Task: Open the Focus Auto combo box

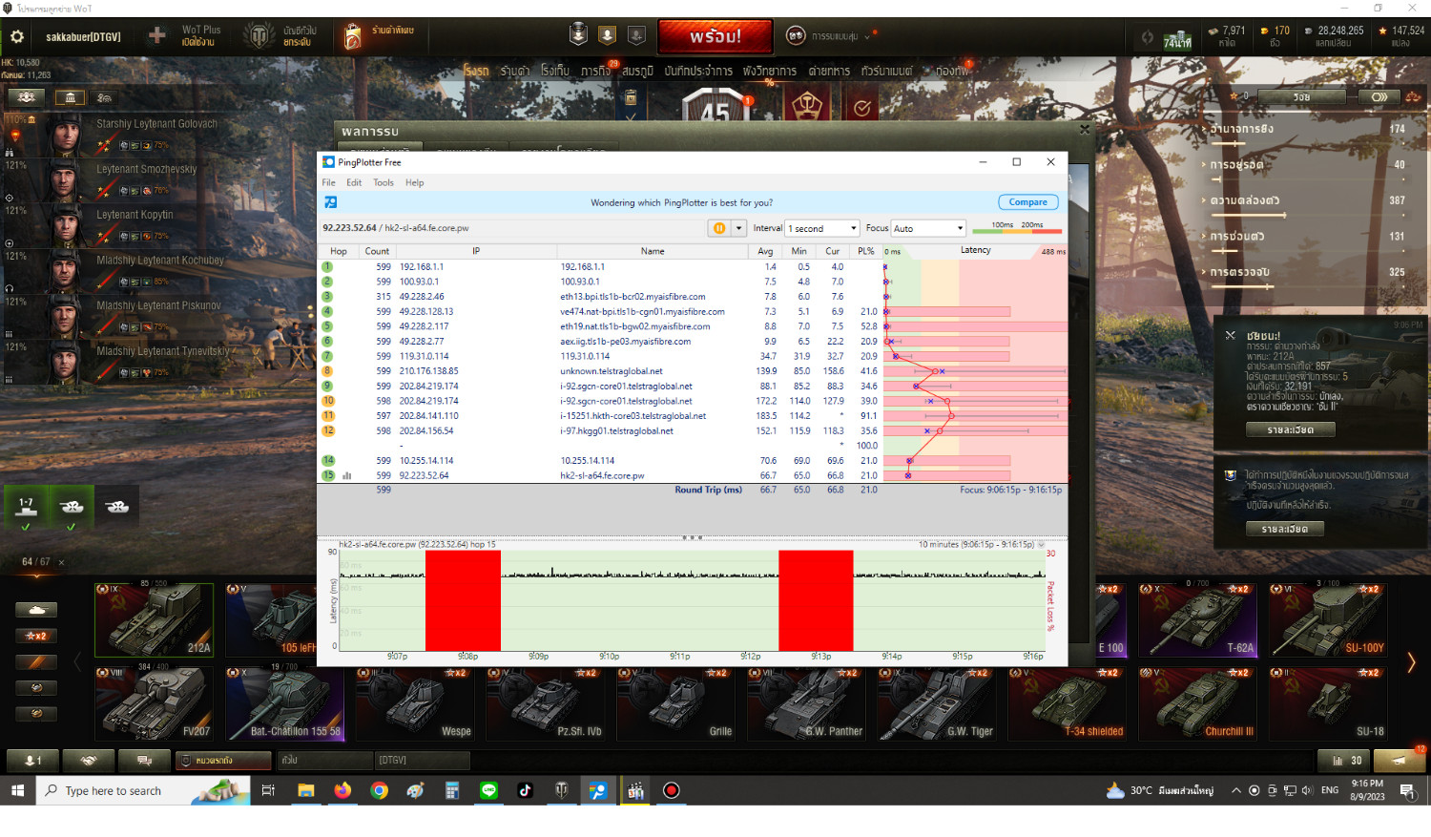Action: 928,228
